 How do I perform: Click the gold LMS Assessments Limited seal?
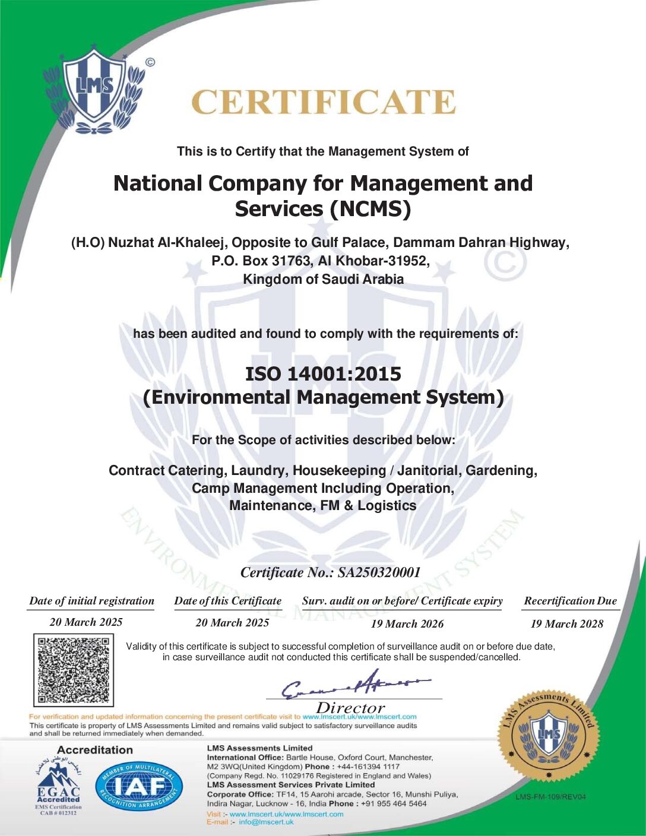point(547,735)
